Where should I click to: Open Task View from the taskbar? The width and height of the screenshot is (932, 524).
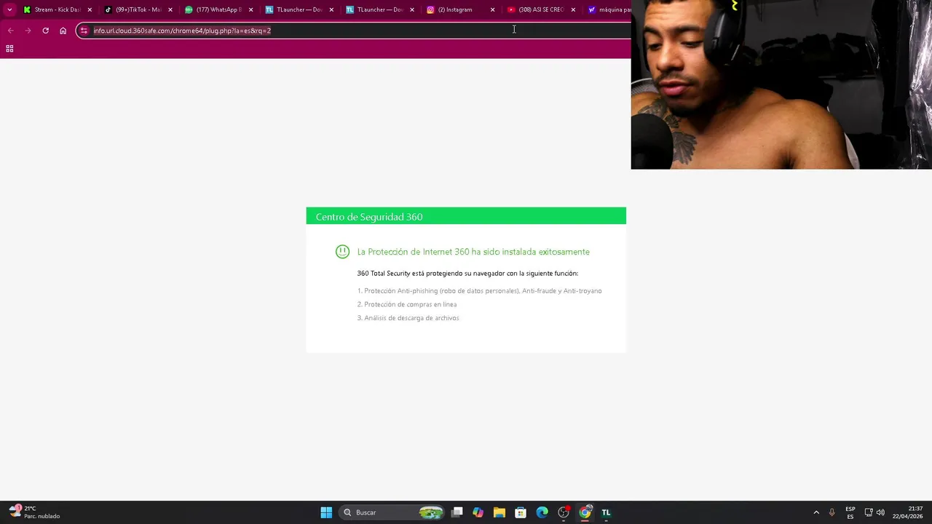[x=457, y=512]
